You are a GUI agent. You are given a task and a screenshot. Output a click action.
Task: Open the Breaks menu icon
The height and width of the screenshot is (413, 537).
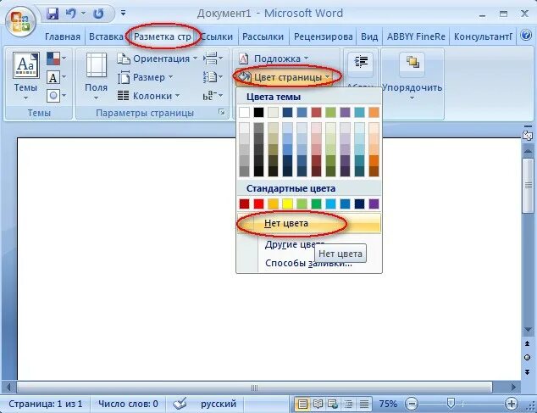(x=213, y=59)
